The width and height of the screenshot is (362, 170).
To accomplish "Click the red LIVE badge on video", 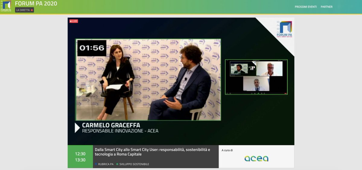I will (74, 21).
